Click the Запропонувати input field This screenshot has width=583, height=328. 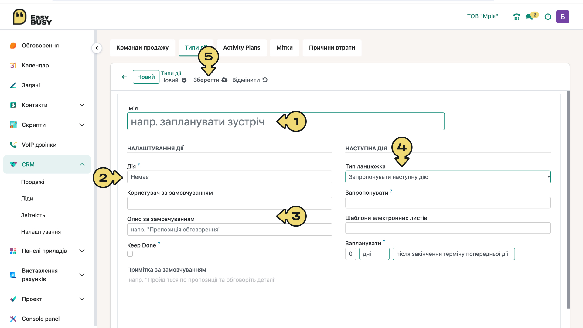pos(448,203)
